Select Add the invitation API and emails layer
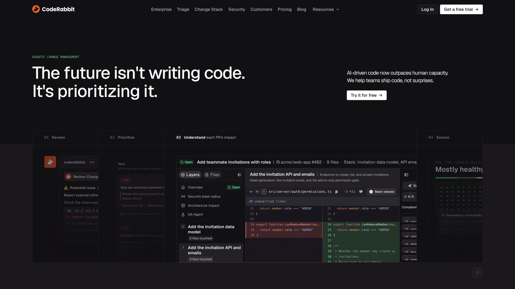515x289 pixels. tap(211, 253)
